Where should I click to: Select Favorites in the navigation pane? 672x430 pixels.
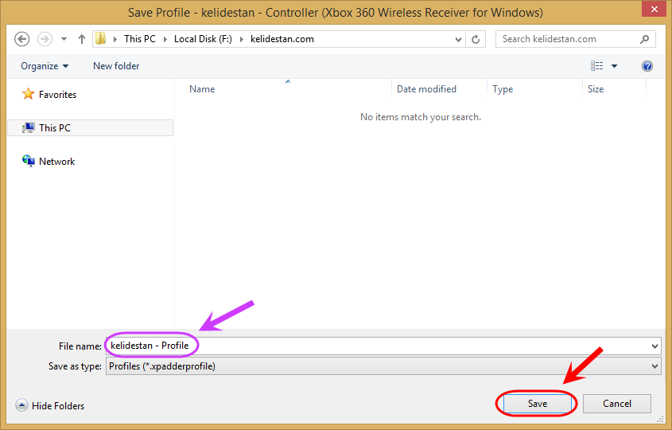[x=49, y=94]
